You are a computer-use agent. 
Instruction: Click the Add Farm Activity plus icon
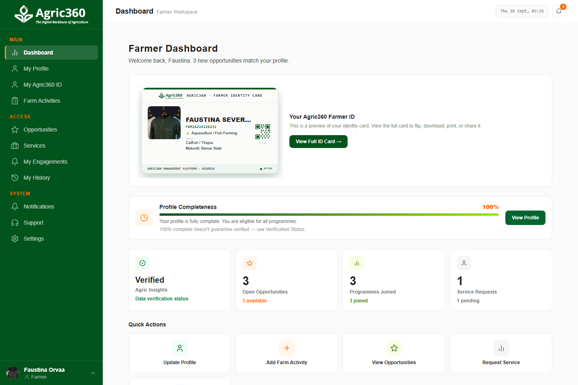coord(287,348)
